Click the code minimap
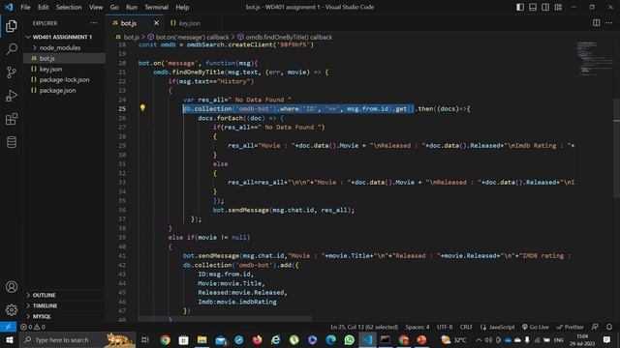 [594, 58]
